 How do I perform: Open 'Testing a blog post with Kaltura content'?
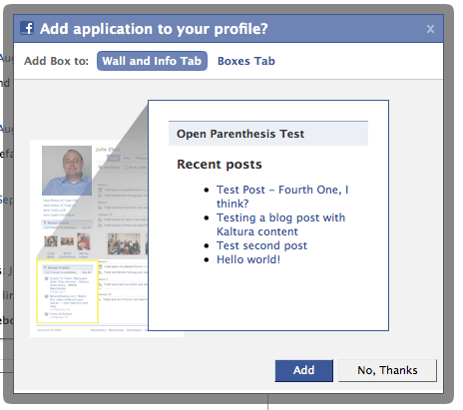(280, 224)
